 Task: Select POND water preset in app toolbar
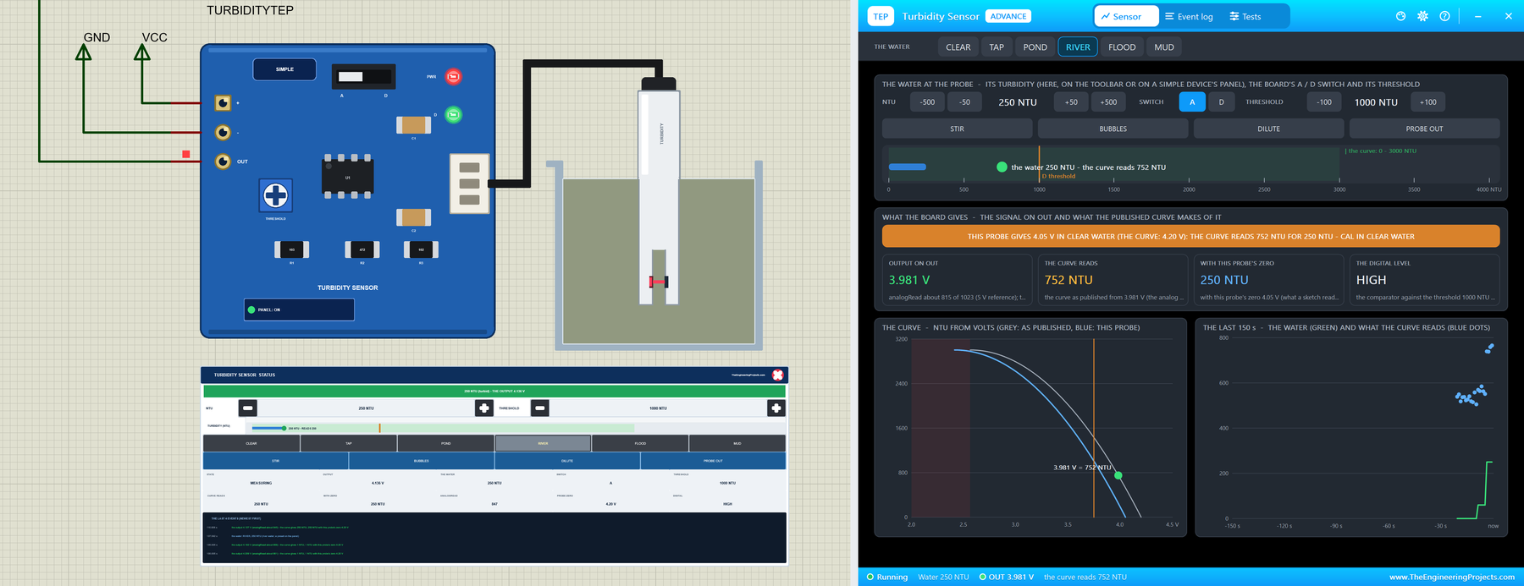tap(1035, 47)
